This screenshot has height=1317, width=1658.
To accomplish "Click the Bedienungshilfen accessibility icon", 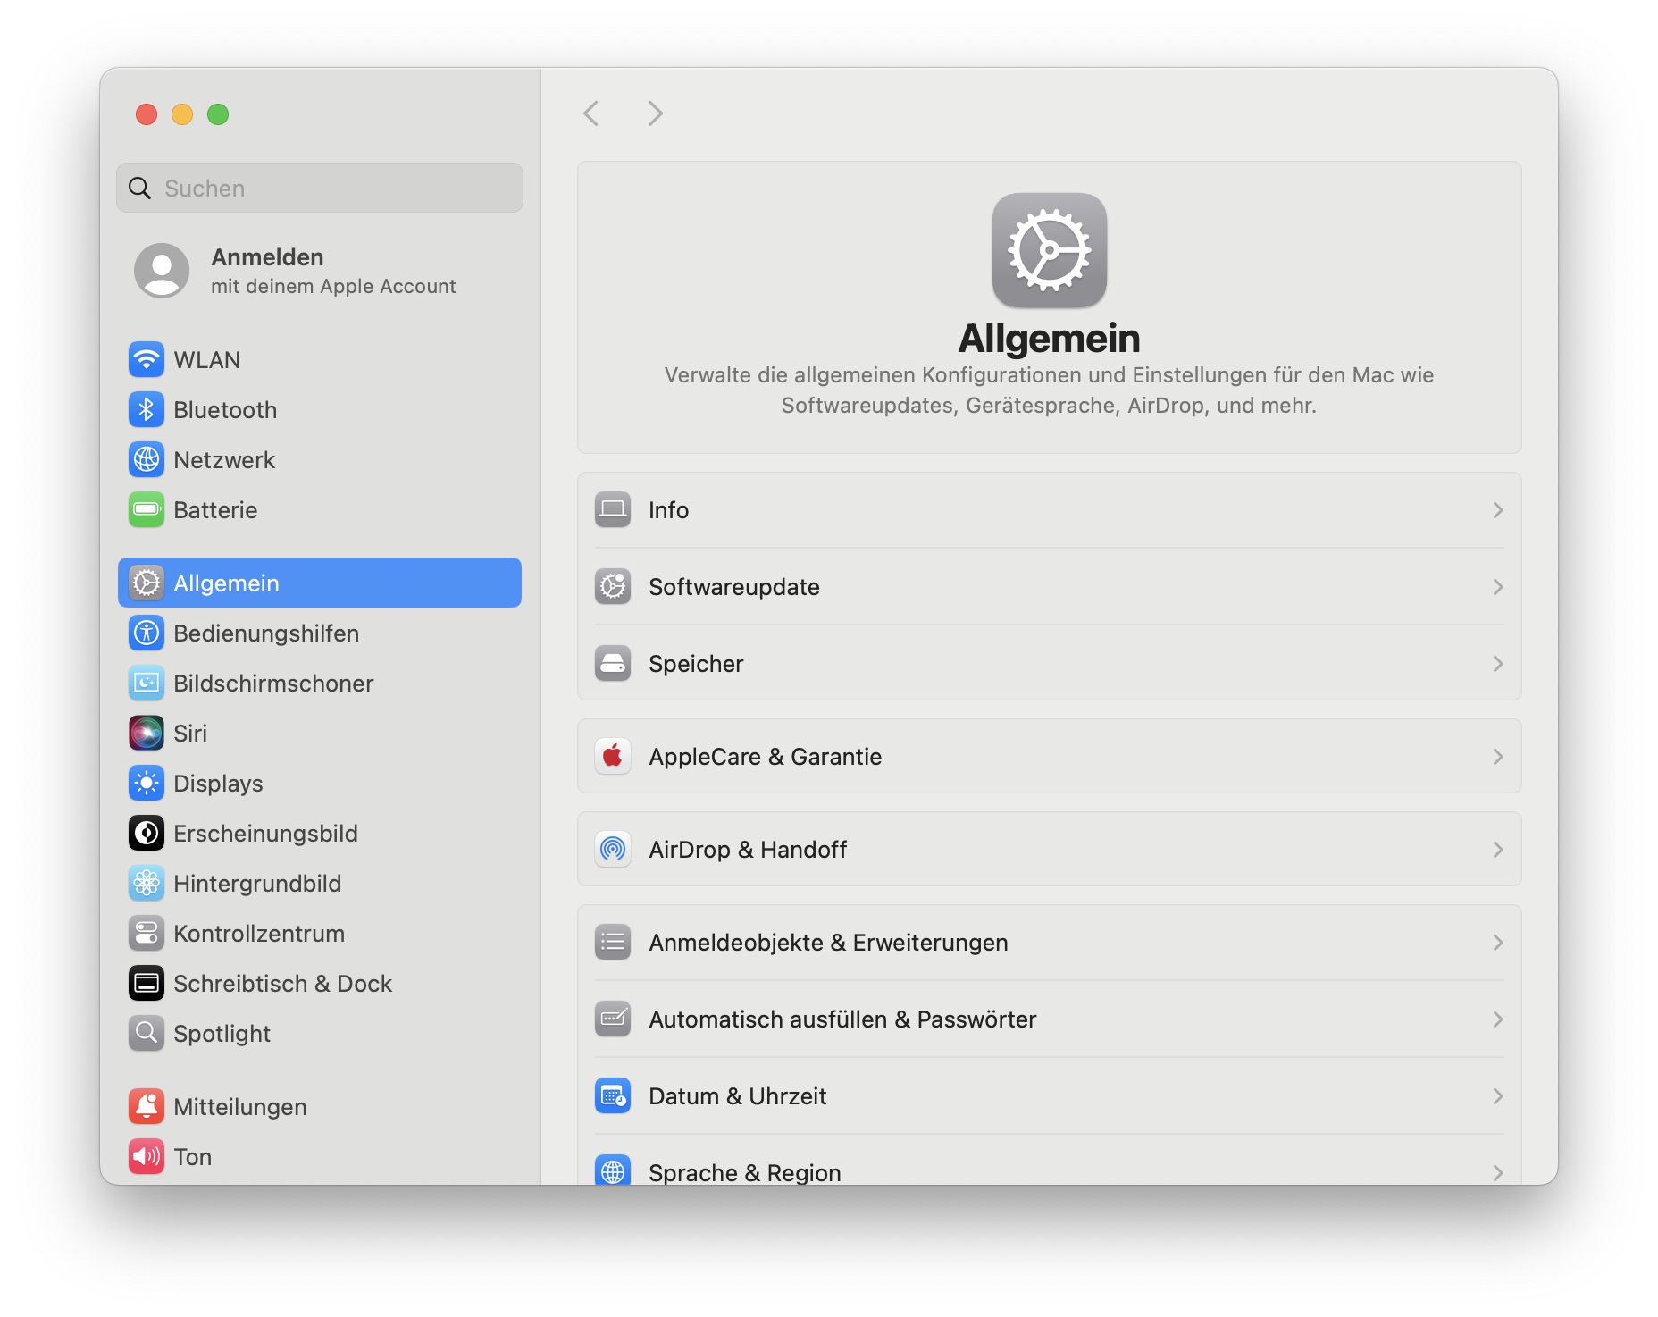I will click(147, 633).
